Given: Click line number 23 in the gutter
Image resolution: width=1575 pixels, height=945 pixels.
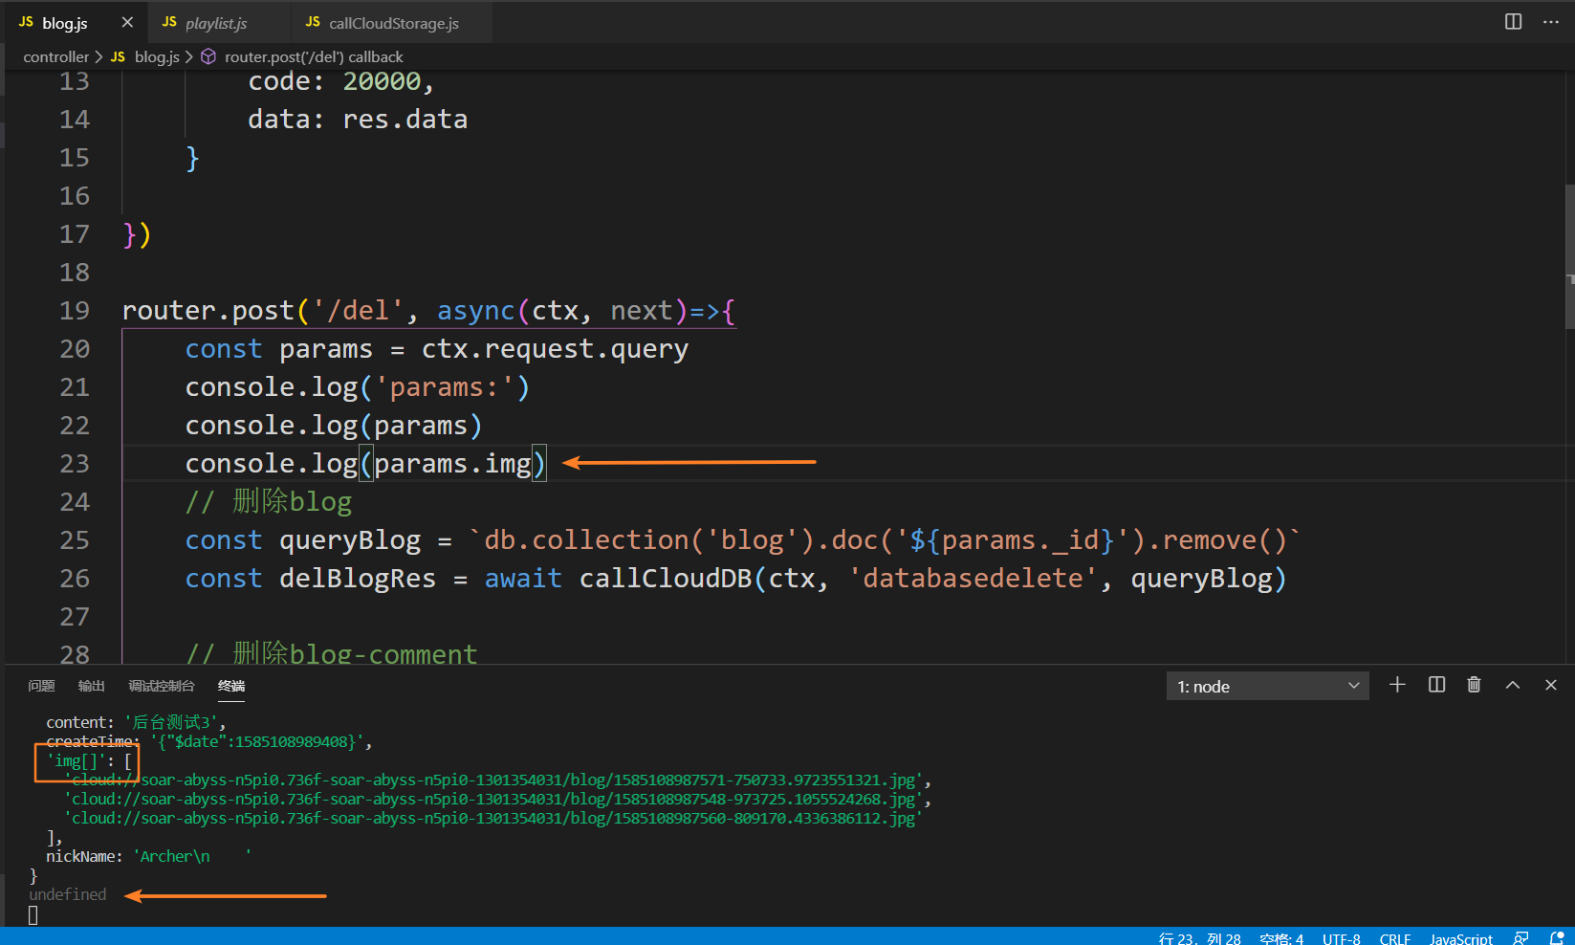Looking at the screenshot, I should pyautogui.click(x=74, y=464).
